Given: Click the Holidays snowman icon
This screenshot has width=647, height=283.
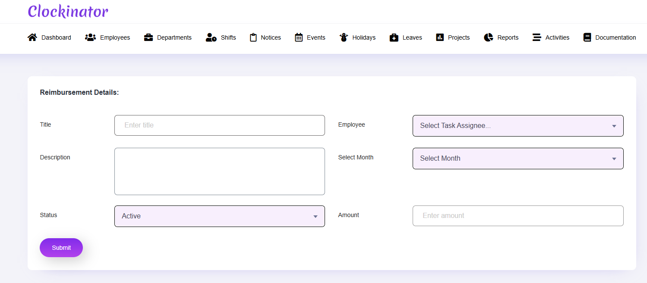Looking at the screenshot, I should [x=344, y=37].
